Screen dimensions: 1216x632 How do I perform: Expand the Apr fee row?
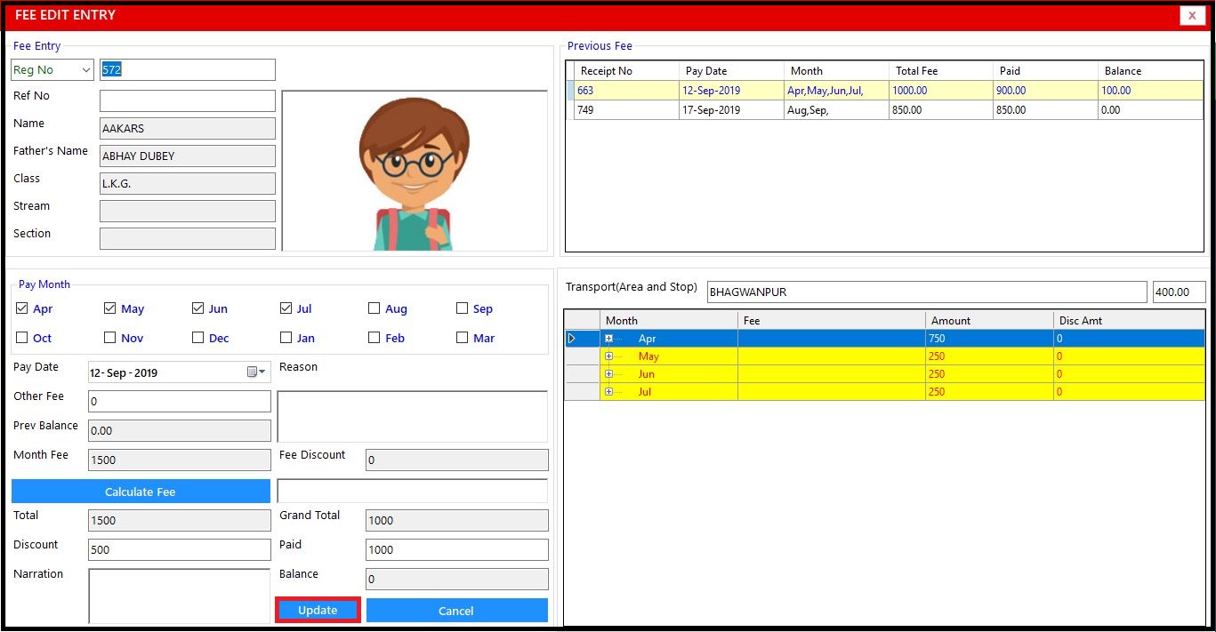pos(609,339)
